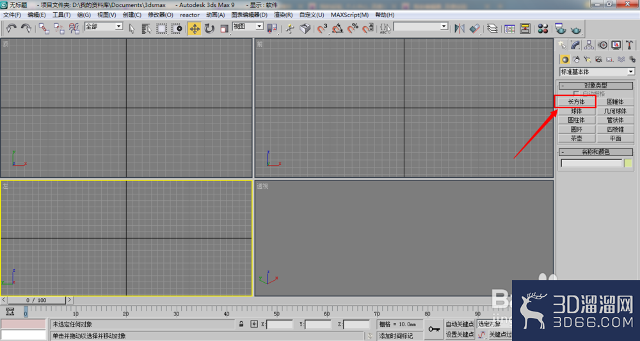Collapse the 对象类型 rollout

[x=595, y=86]
